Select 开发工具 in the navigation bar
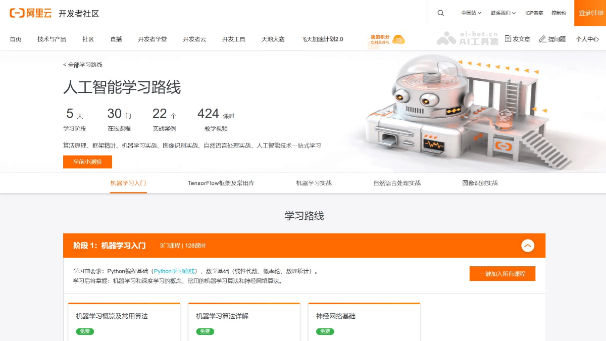The image size is (606, 341). (233, 38)
